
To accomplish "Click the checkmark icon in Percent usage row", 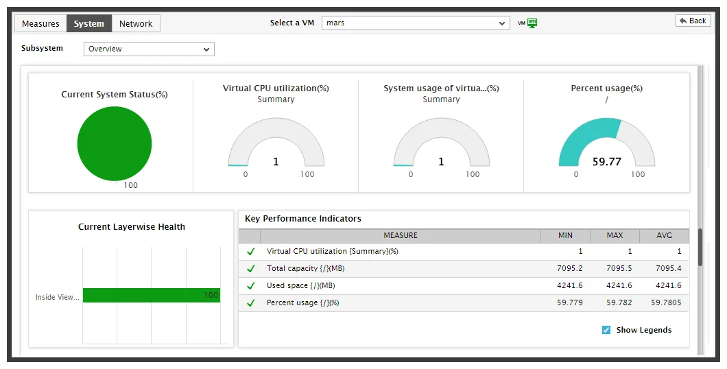I will coord(251,302).
